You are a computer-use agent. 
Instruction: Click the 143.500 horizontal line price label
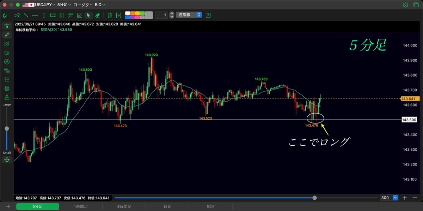pyautogui.click(x=409, y=120)
